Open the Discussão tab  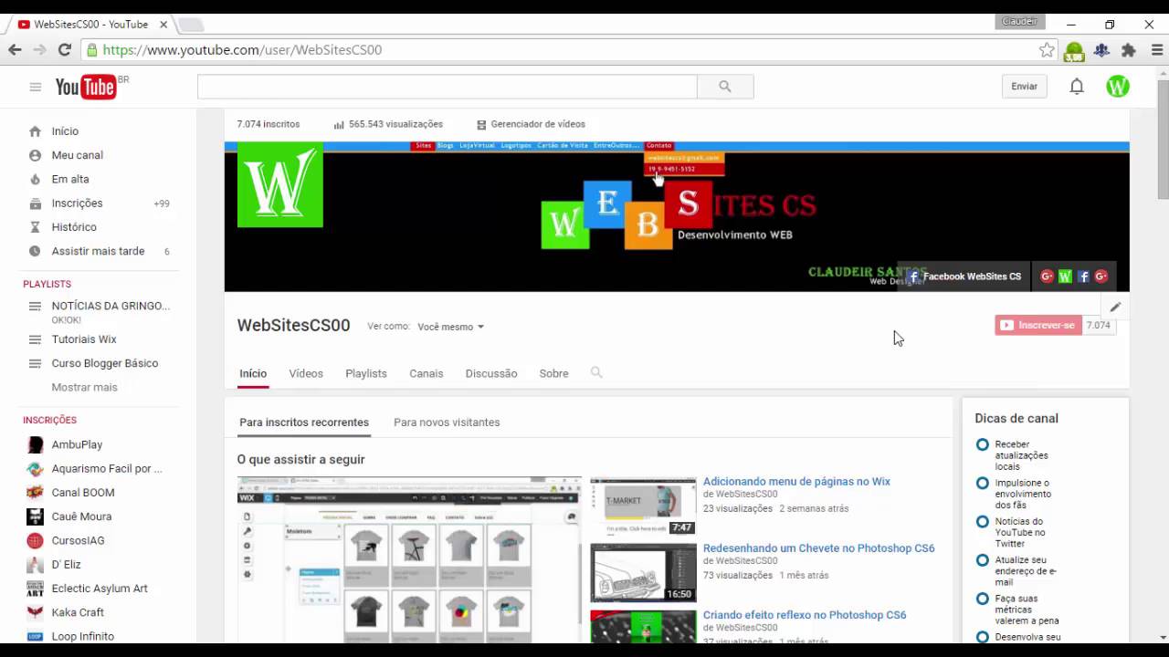click(x=491, y=373)
